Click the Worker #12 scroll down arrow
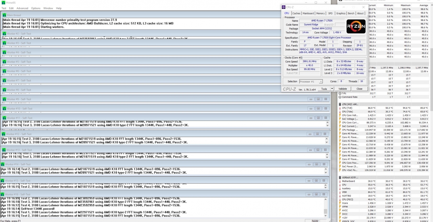 pyautogui.click(x=327, y=143)
